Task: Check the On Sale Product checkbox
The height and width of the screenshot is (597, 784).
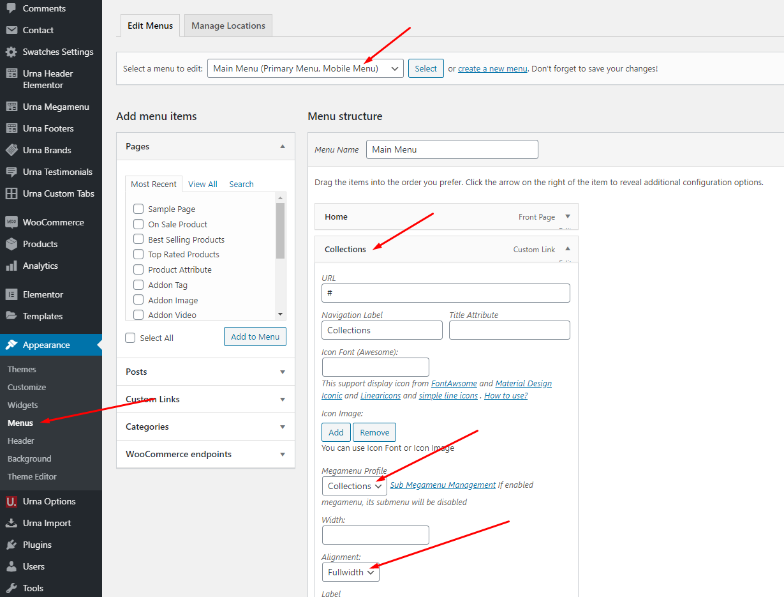Action: [138, 224]
